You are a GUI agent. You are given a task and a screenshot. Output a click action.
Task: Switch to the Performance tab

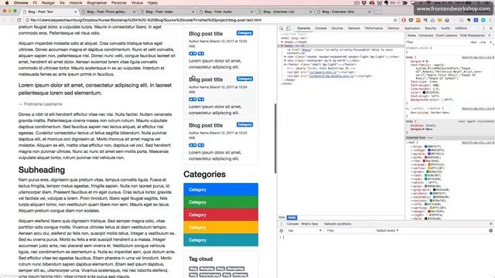coord(374,29)
